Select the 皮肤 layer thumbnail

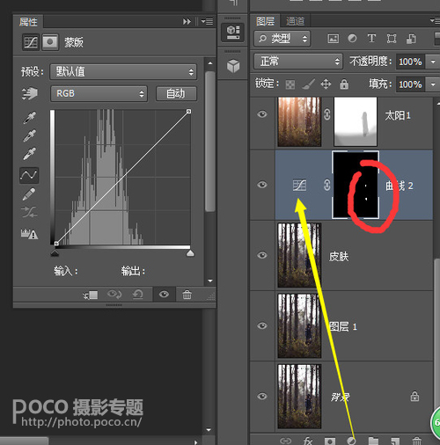click(x=299, y=255)
